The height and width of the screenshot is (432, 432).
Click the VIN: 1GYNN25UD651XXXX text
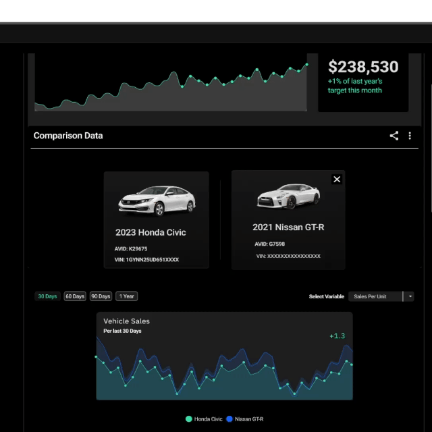pos(146,259)
